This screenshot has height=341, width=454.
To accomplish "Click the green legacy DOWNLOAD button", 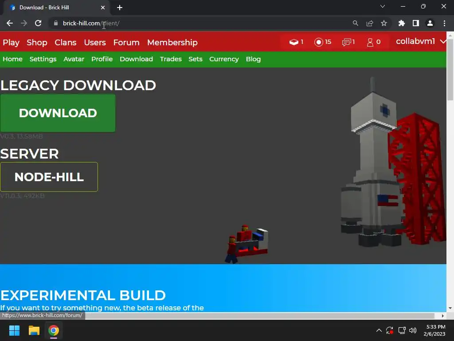I will pyautogui.click(x=58, y=113).
